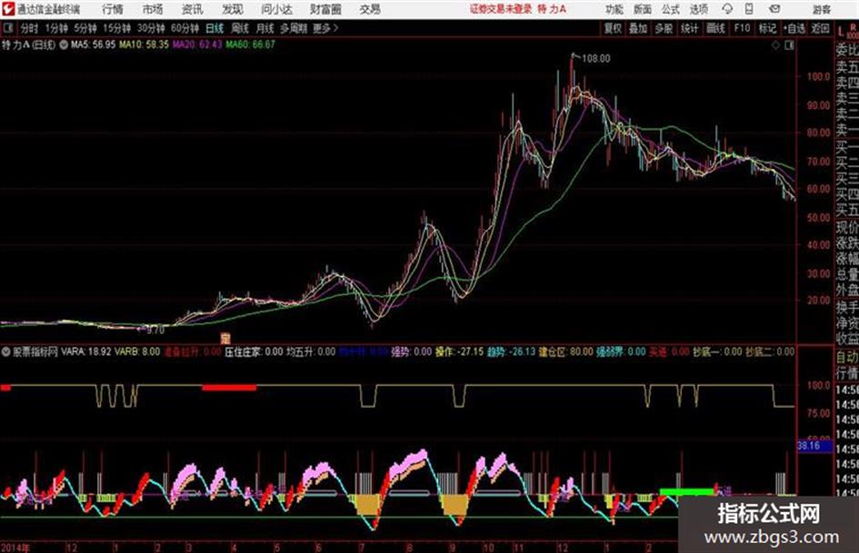Open the headset customer service icon
This screenshot has height=553, width=859.
pyautogui.click(x=727, y=9)
